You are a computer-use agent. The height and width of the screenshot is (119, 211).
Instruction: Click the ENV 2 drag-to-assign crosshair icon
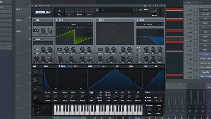(59, 66)
